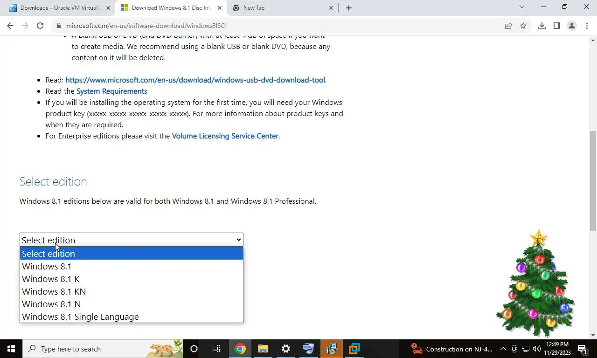This screenshot has height=358, width=597.
Task: Open Chrome profile avatar menu
Action: [x=572, y=26]
